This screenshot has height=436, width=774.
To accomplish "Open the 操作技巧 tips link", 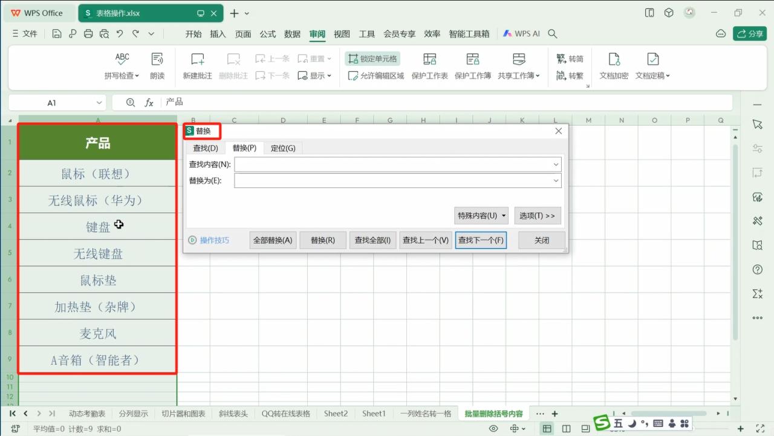I will 209,240.
